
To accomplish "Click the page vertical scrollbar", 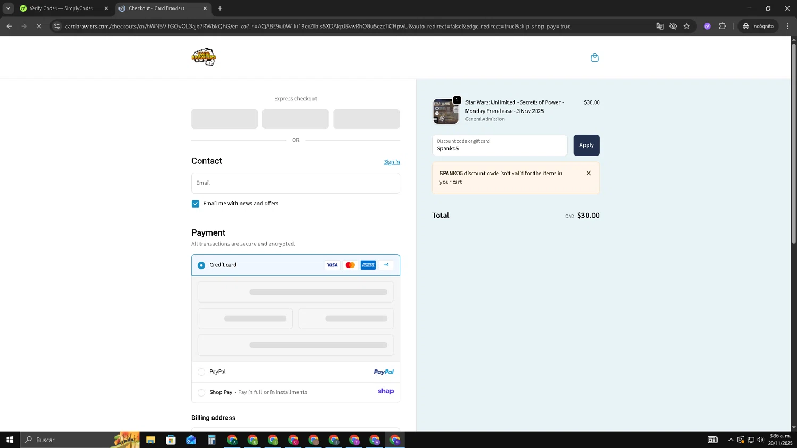I will pos(794,143).
